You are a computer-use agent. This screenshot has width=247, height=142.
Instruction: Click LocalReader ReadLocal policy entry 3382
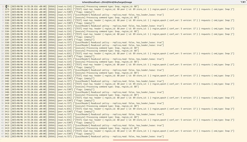point(84,26)
